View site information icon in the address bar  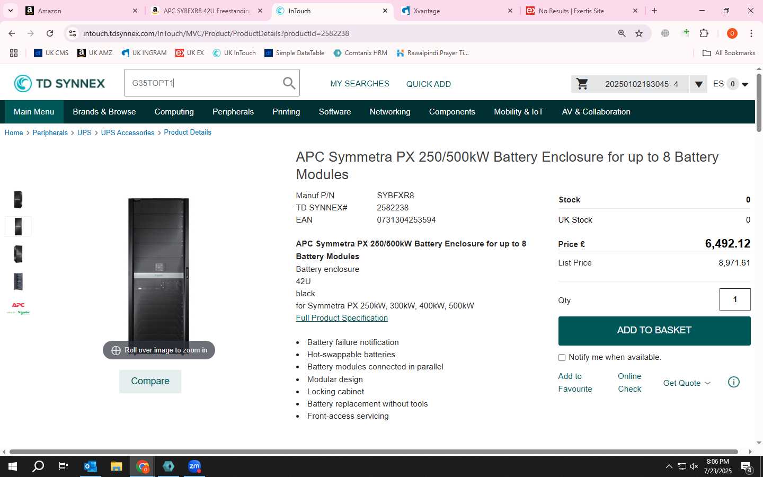[x=73, y=33]
